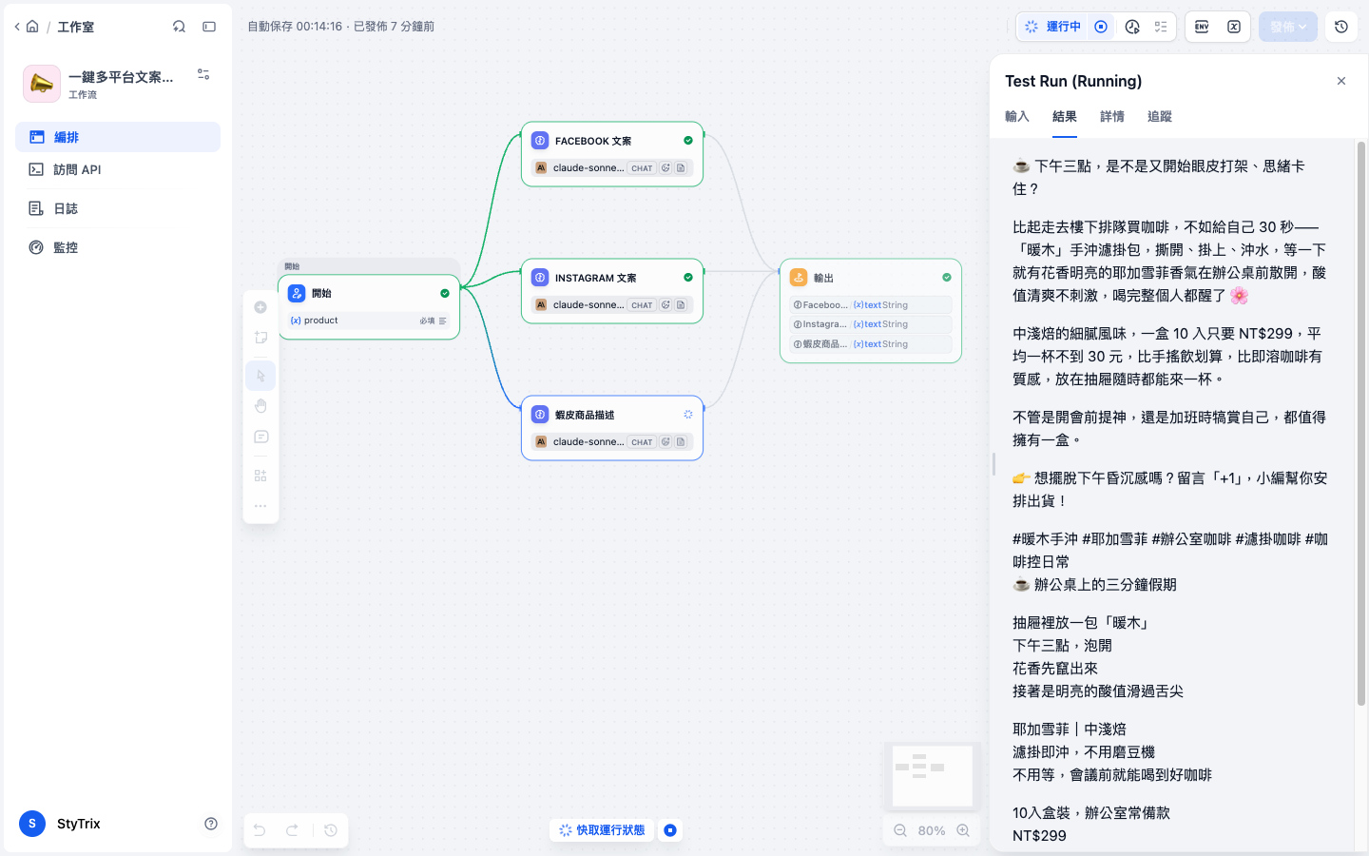Click the organize nodes grid tool
The width and height of the screenshot is (1369, 856).
(260, 476)
